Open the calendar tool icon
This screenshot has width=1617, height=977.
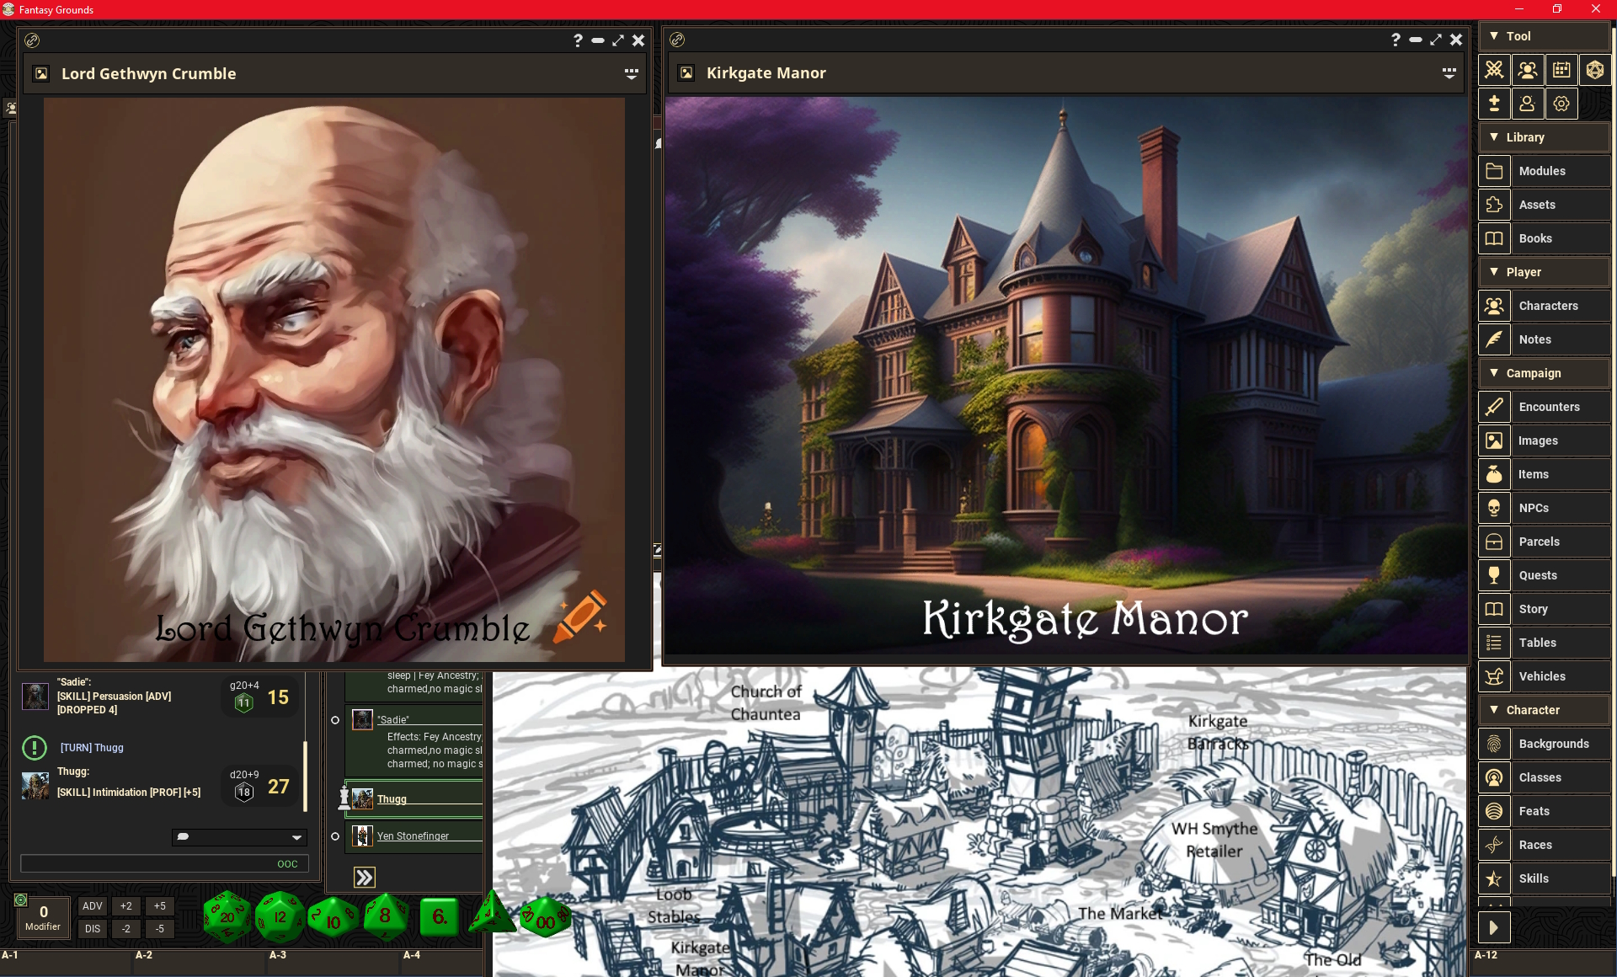(x=1561, y=70)
